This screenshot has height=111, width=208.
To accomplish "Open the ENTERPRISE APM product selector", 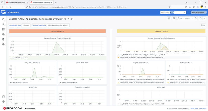I will (x=173, y=12).
